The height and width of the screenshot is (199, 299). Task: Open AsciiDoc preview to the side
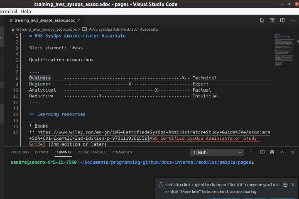pos(272,20)
